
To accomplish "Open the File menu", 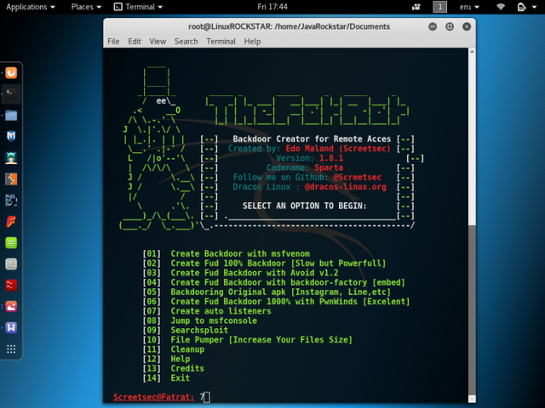I will (113, 42).
